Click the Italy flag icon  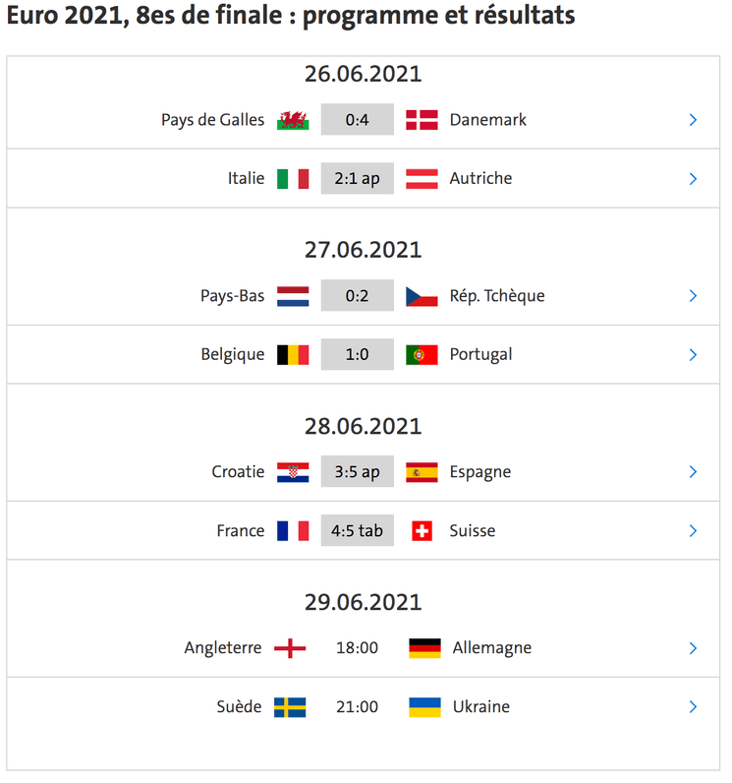293,179
